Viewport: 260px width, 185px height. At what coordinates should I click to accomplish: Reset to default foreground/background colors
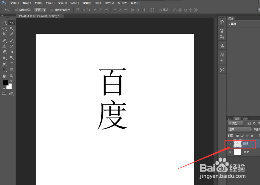[x=4, y=88]
